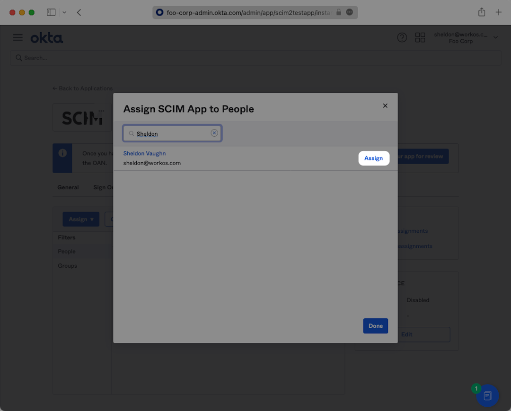Open the Okta hamburger menu

pos(18,38)
